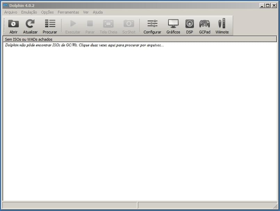
Task: Click the toolbar drag handle grip
Action: point(4,26)
